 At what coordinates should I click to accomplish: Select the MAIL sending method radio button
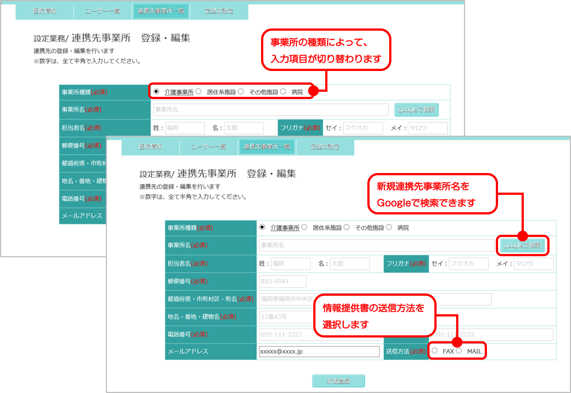pos(459,351)
